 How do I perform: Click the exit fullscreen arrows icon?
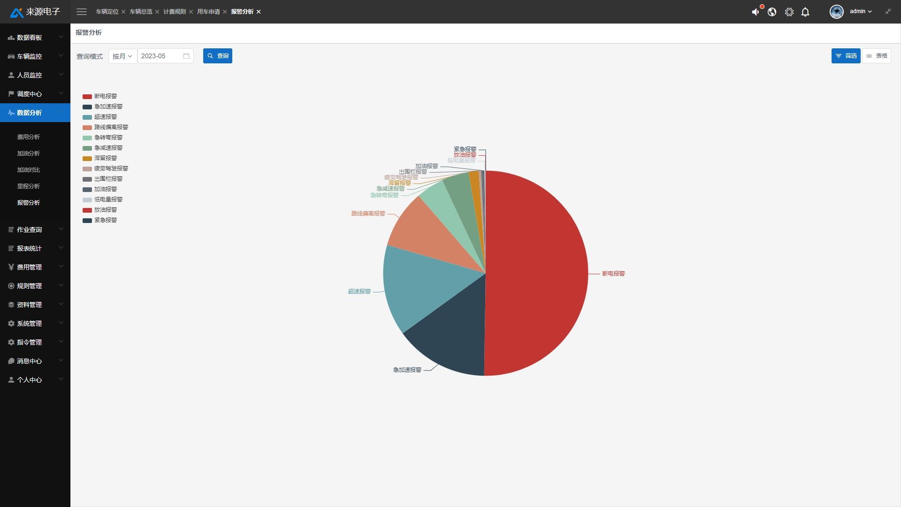click(888, 12)
